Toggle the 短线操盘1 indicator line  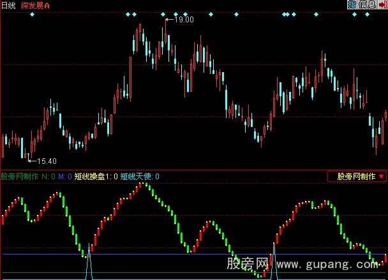click(x=96, y=176)
